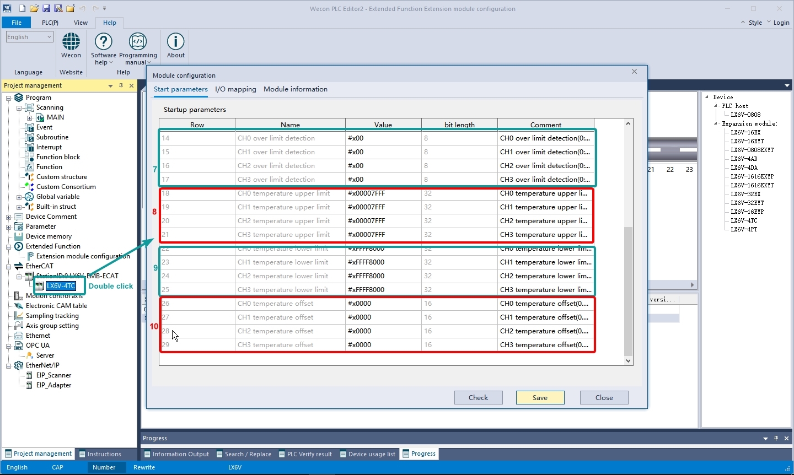The width and height of the screenshot is (794, 475).
Task: Select the Custom structure icon in tree
Action: tap(29, 177)
